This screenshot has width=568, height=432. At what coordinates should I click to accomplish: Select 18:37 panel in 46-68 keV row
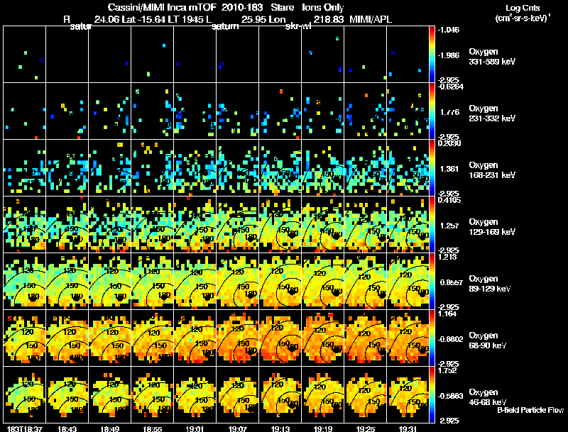(24, 394)
